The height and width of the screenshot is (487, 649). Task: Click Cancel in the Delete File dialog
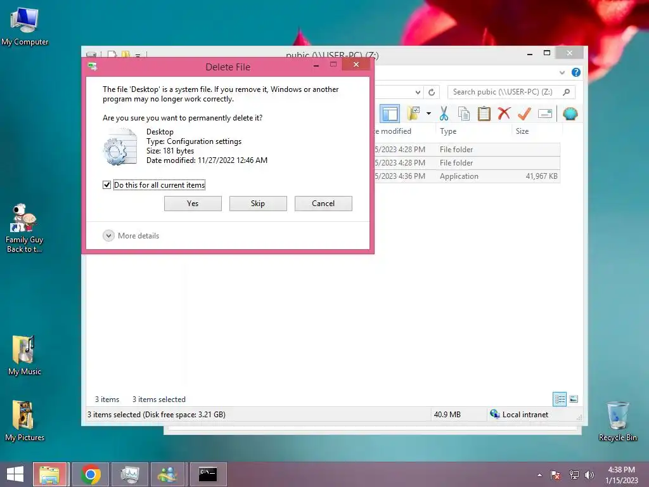(323, 204)
